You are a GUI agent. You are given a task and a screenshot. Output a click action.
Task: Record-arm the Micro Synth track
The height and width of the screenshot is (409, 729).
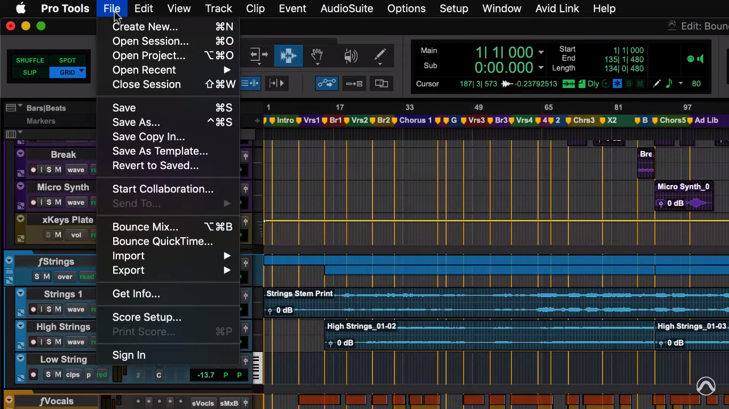(x=34, y=202)
